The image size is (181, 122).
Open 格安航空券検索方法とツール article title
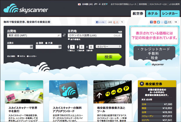(x=111, y=110)
